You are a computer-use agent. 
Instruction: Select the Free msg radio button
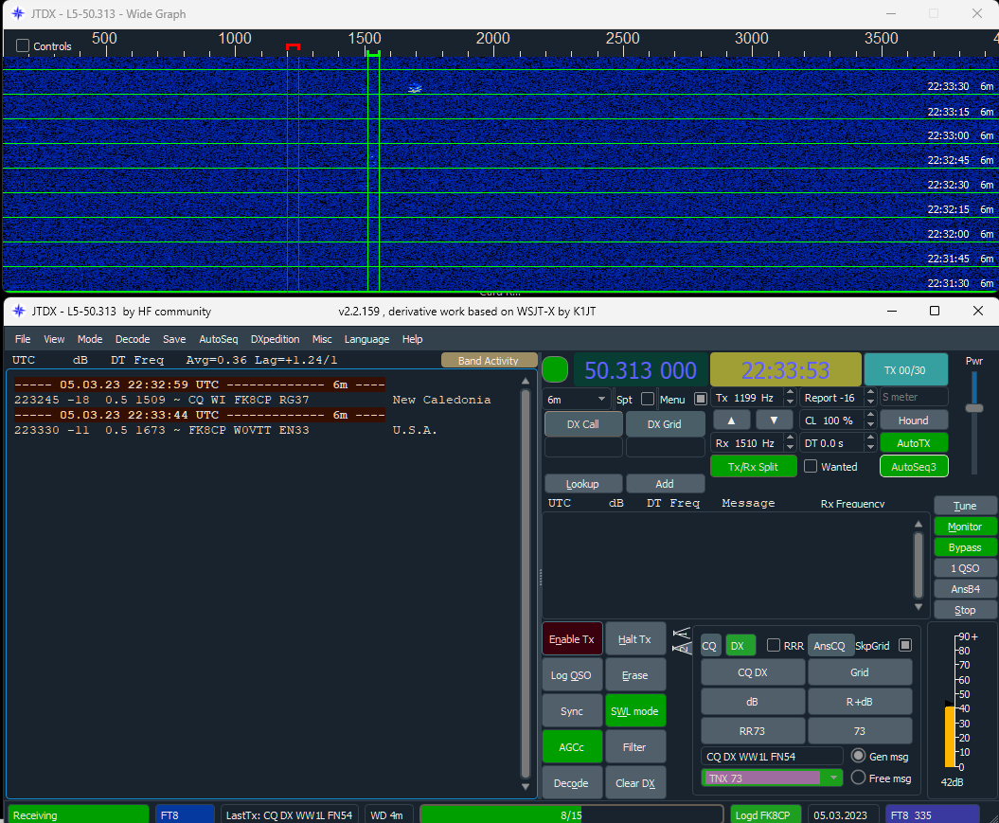(x=858, y=778)
